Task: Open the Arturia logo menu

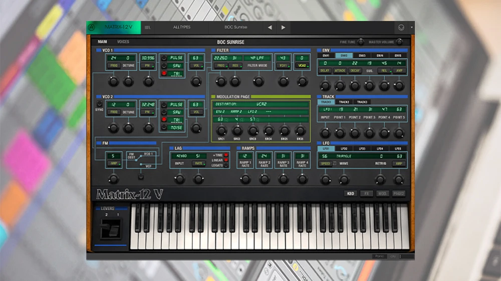Action: [x=91, y=27]
